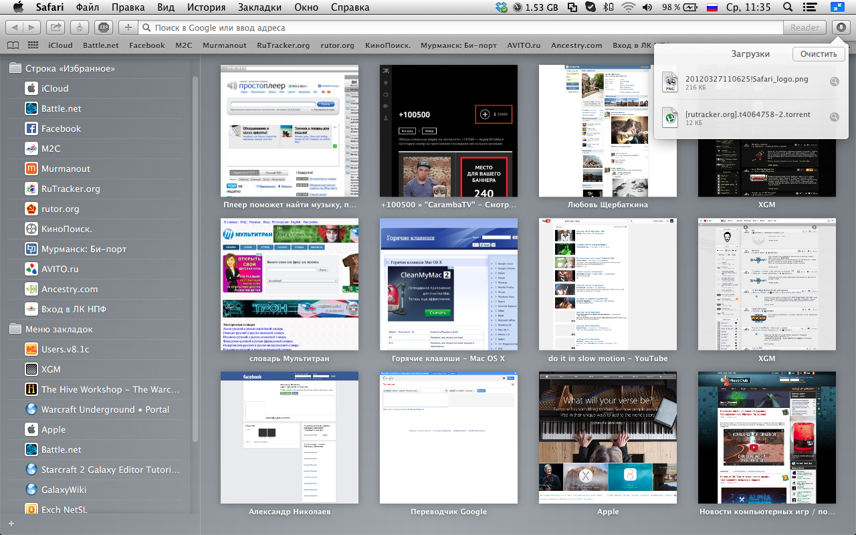The height and width of the screenshot is (535, 856).
Task: Open Spotlight search magnifier in menu bar
Action: click(x=788, y=7)
